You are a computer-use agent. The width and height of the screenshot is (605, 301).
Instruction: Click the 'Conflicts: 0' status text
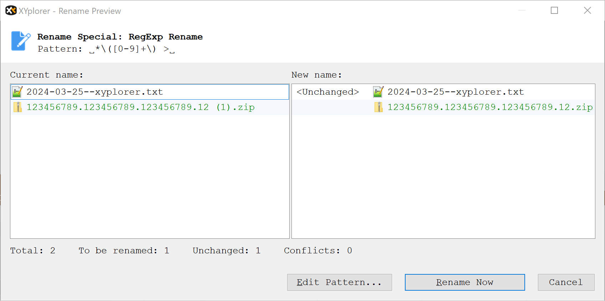pyautogui.click(x=318, y=250)
